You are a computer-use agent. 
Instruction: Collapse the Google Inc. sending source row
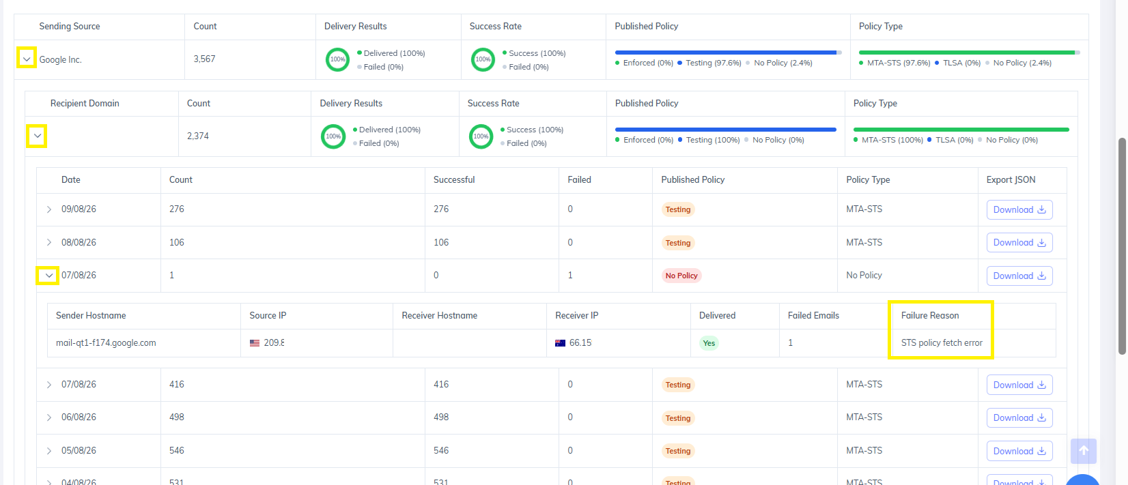point(27,59)
